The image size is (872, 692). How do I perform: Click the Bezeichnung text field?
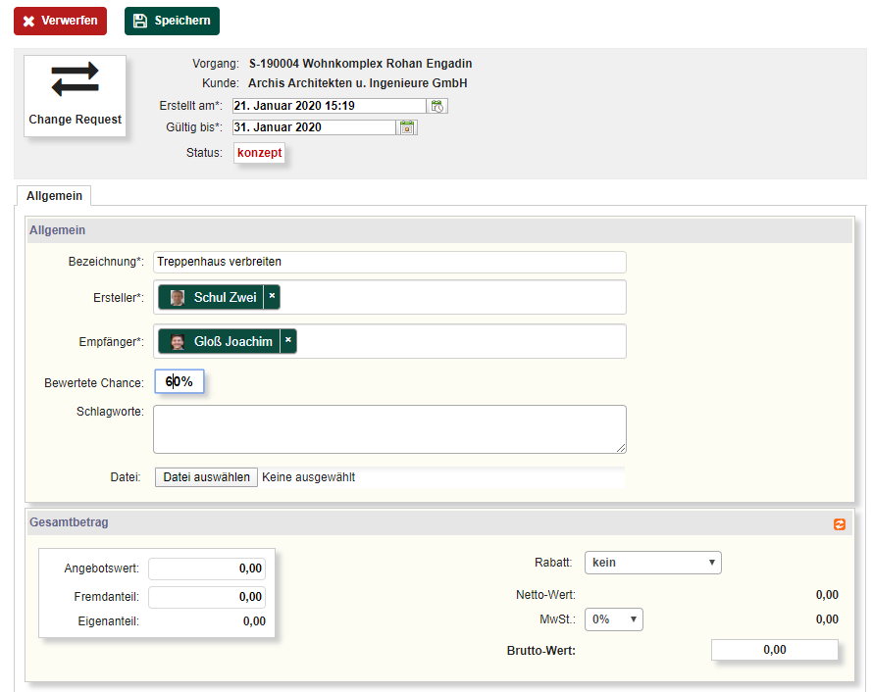click(x=389, y=262)
